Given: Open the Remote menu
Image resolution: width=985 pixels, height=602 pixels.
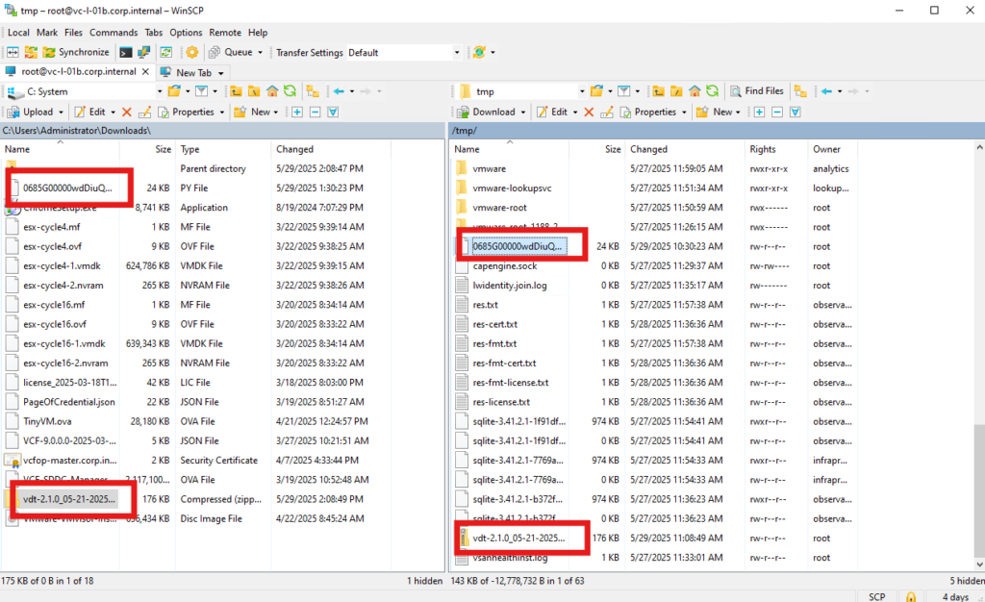Looking at the screenshot, I should tap(225, 33).
